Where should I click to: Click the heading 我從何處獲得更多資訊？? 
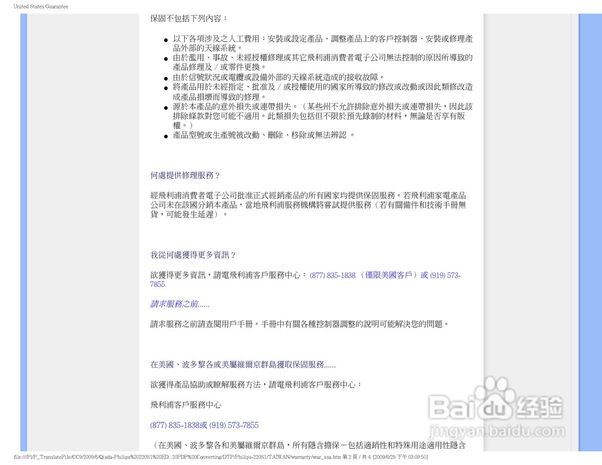coord(193,255)
